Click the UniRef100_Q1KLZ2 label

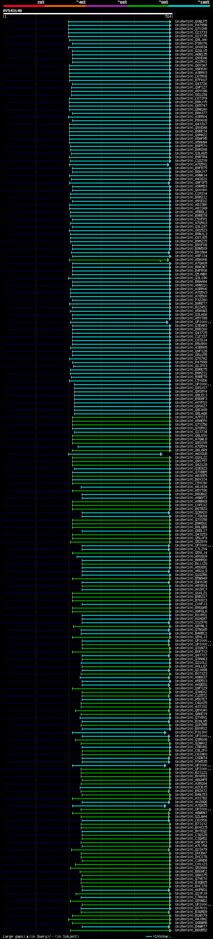click(191, 457)
